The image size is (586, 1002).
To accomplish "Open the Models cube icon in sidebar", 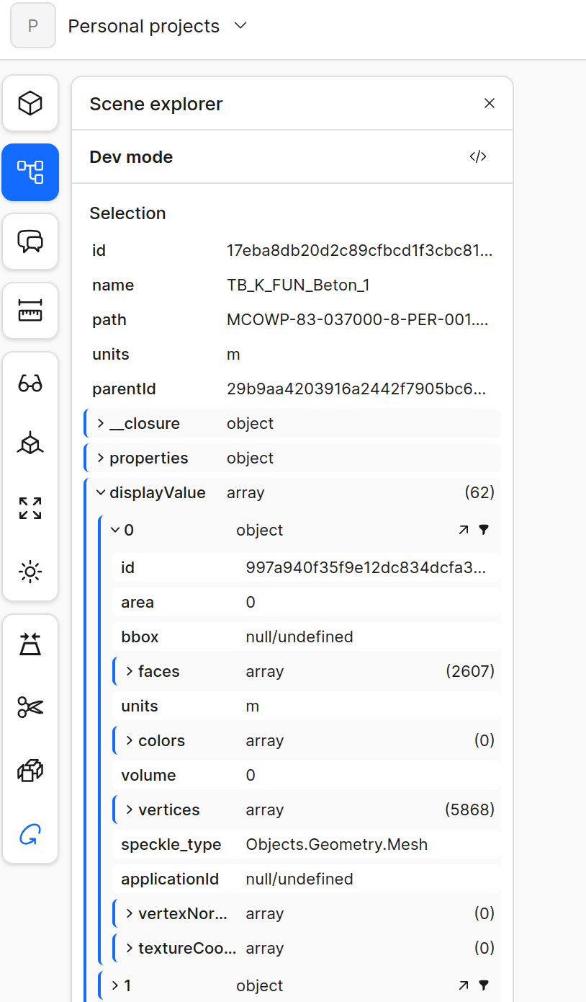I will click(30, 103).
